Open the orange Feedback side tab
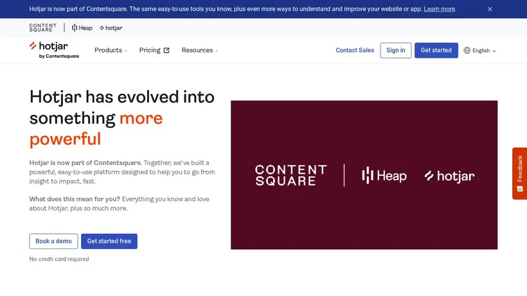Screen dimensions: 527x296 pyautogui.click(x=519, y=173)
